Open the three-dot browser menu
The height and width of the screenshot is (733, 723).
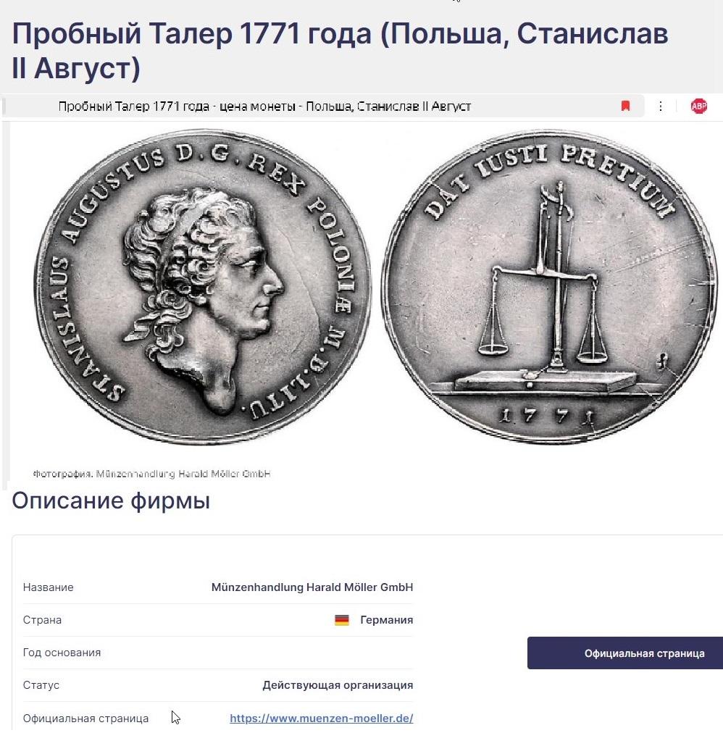pos(660,106)
